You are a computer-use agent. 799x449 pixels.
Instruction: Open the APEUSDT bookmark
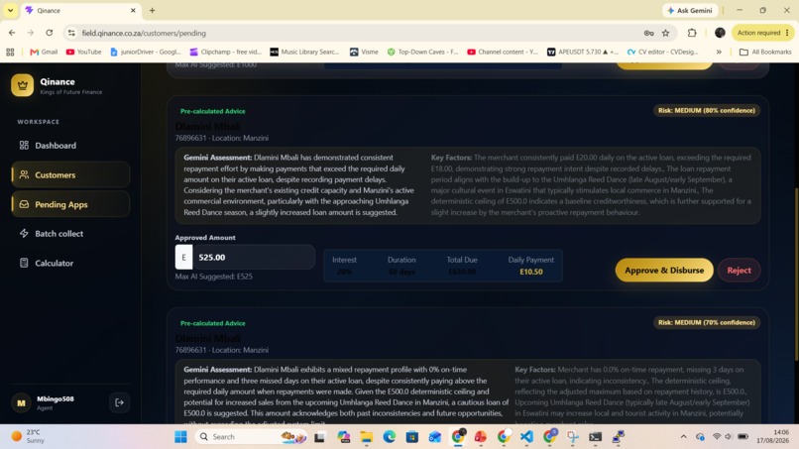tap(583, 52)
